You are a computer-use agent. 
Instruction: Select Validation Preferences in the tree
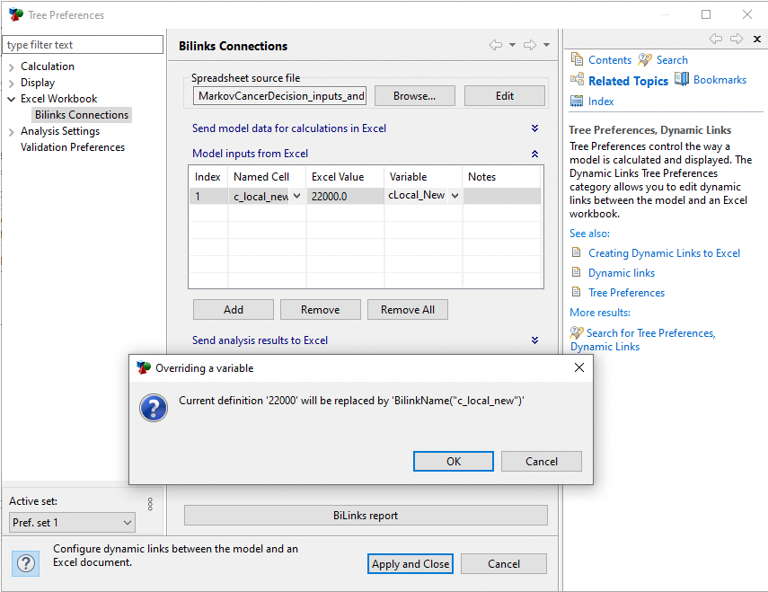click(73, 147)
